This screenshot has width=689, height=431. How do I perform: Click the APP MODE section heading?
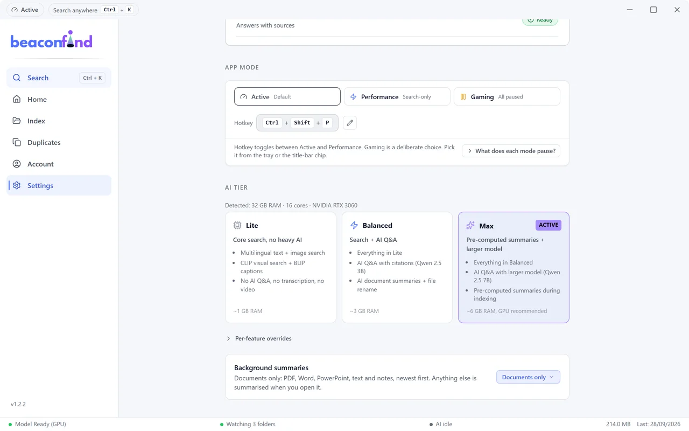click(x=242, y=67)
